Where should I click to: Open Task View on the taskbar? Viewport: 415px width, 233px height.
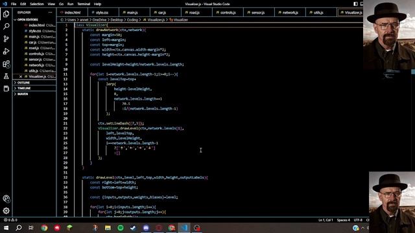coord(31,228)
